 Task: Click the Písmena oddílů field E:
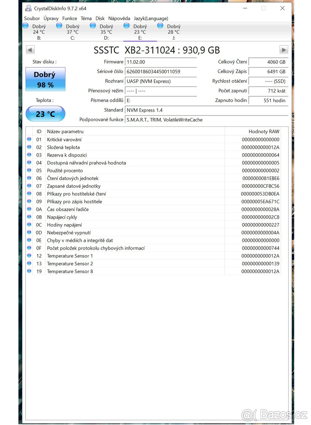(161, 100)
